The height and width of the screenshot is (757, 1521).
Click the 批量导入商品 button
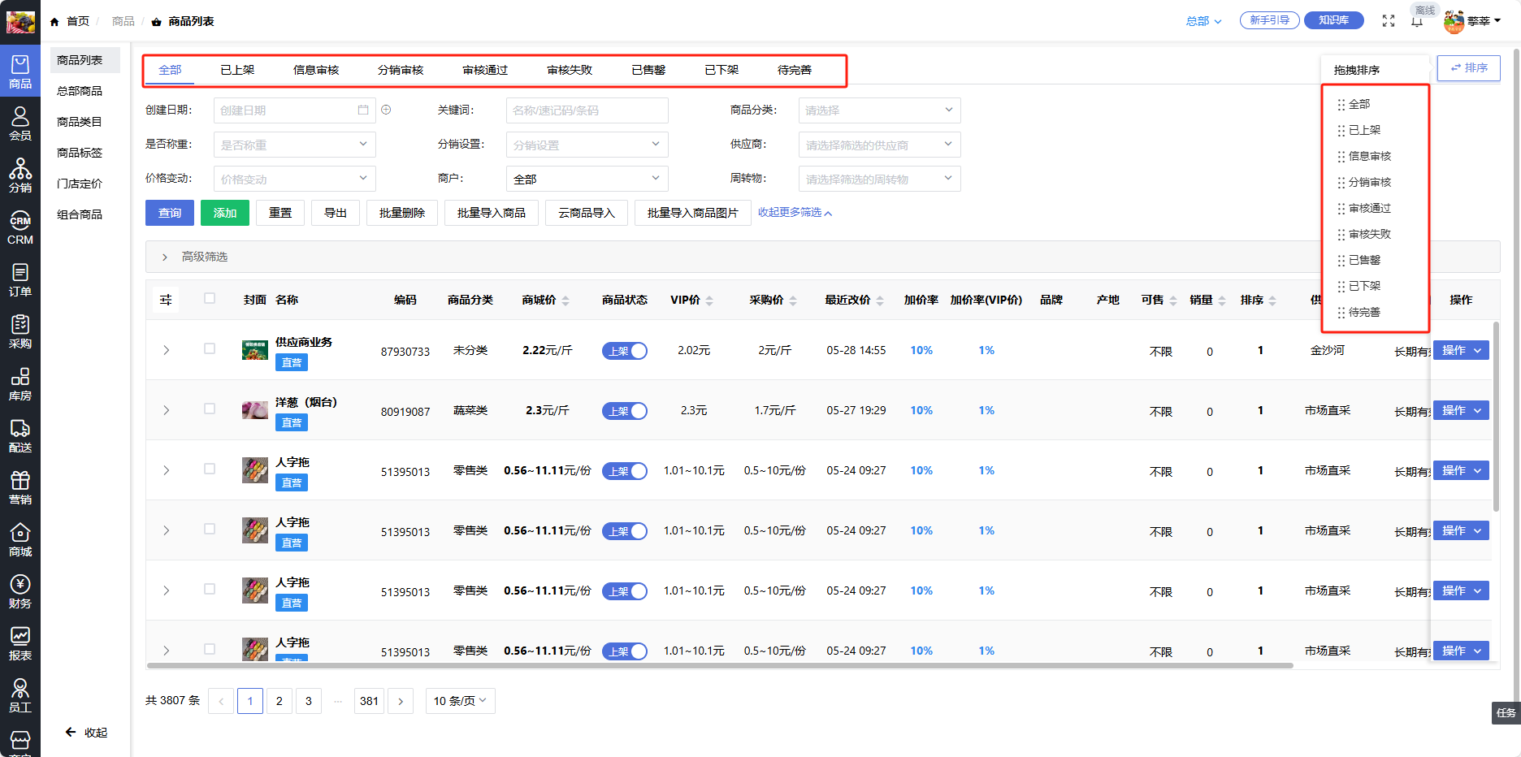tap(491, 213)
